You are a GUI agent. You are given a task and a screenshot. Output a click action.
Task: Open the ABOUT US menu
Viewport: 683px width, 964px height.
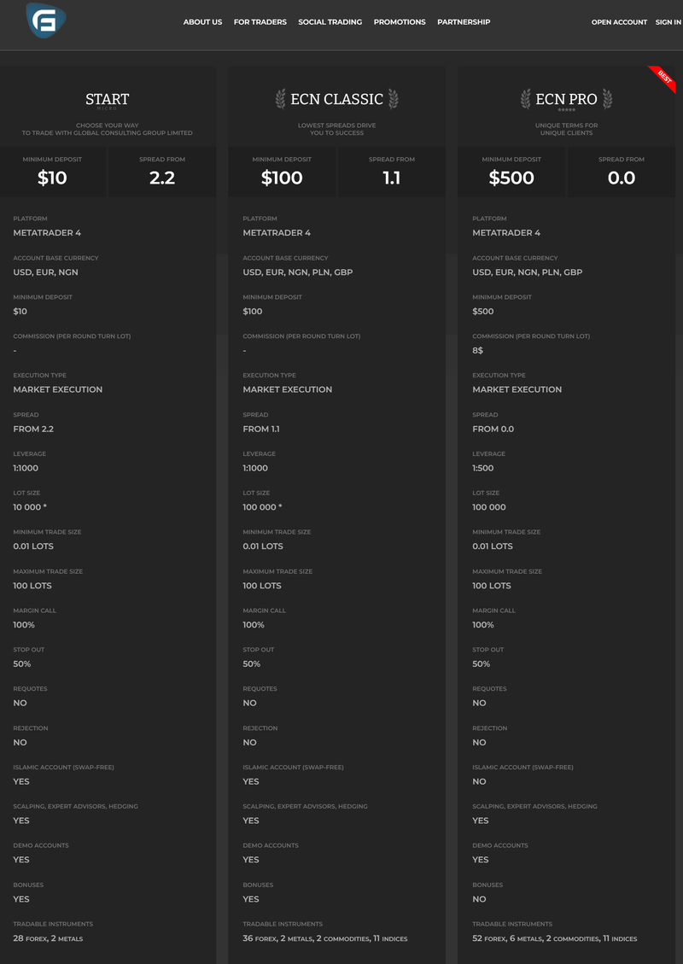tap(202, 22)
